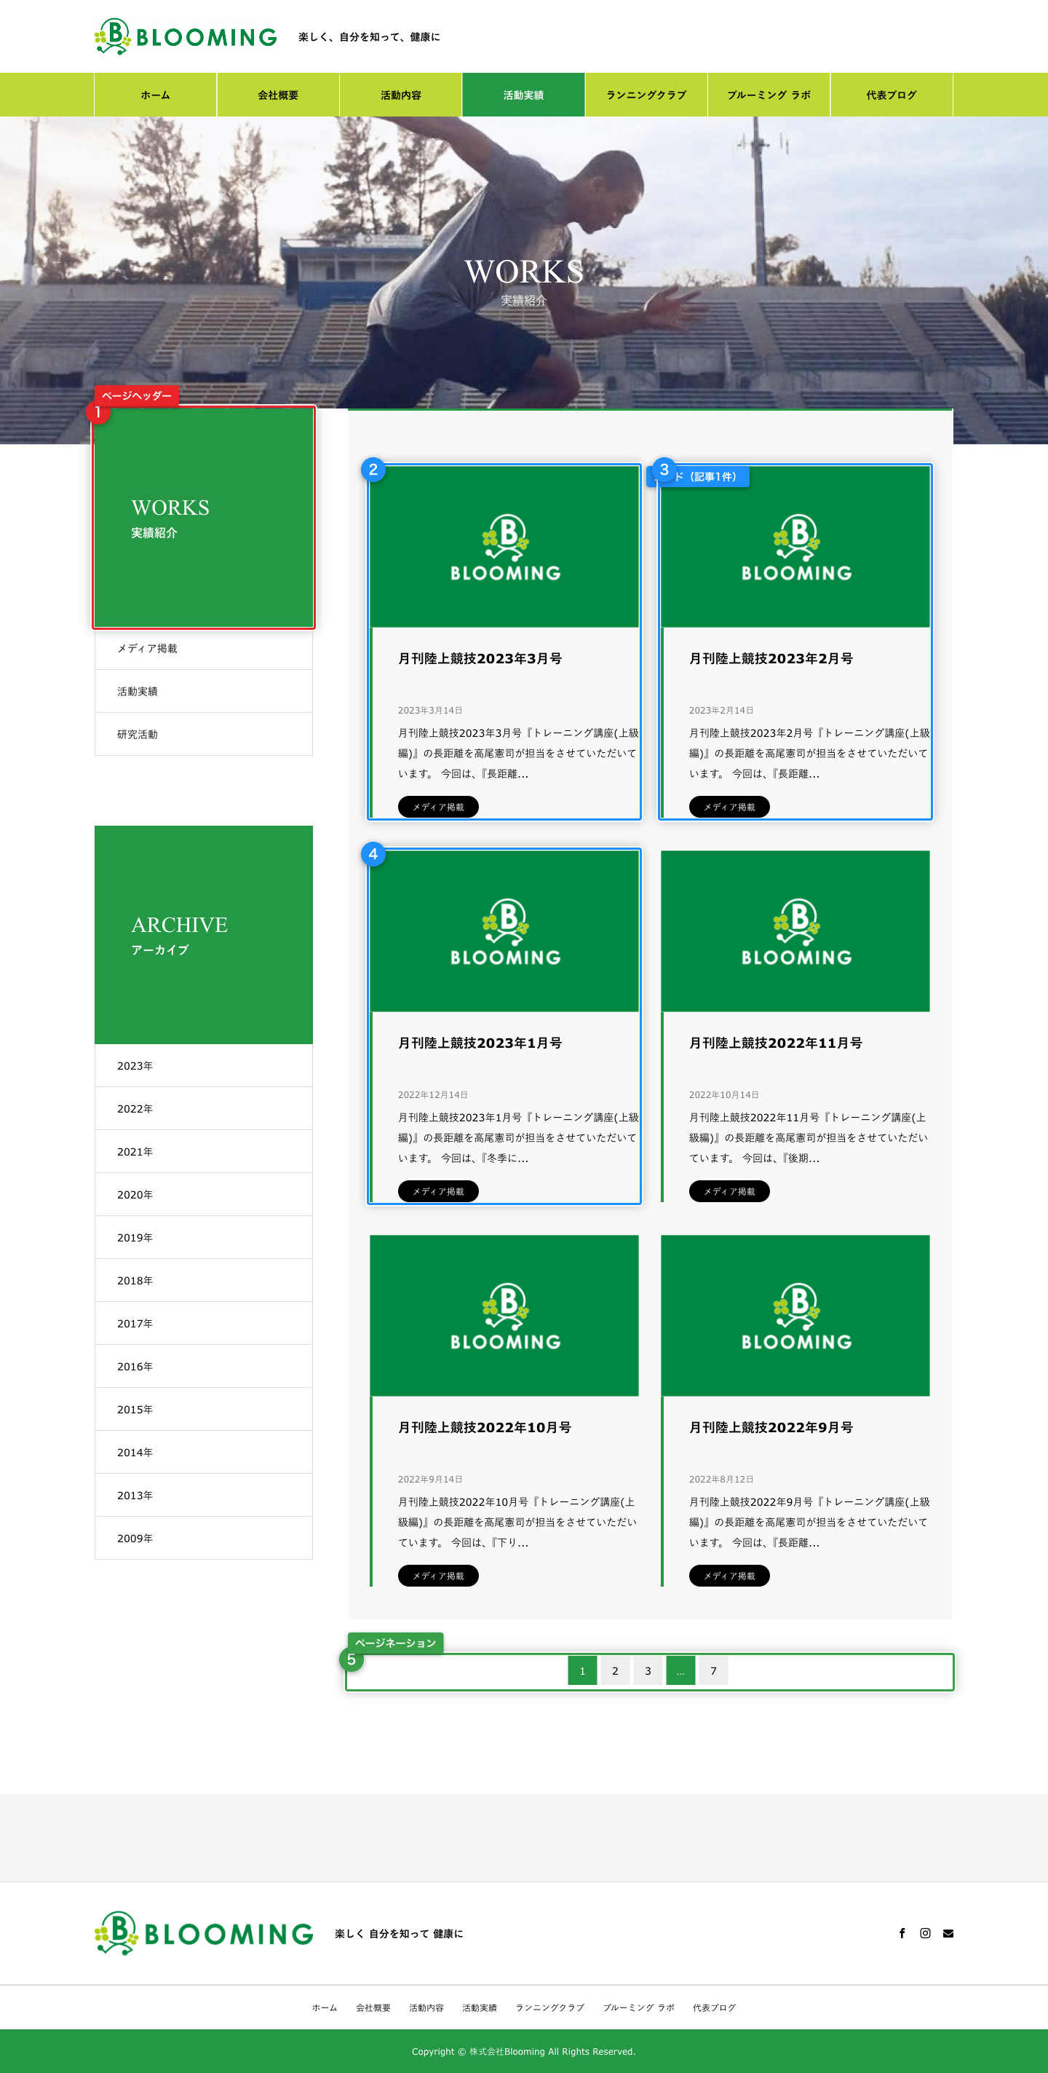This screenshot has height=2073, width=1048.
Task: Open the article title 月刊陸上競技2023年1月号
Action: (x=480, y=1043)
